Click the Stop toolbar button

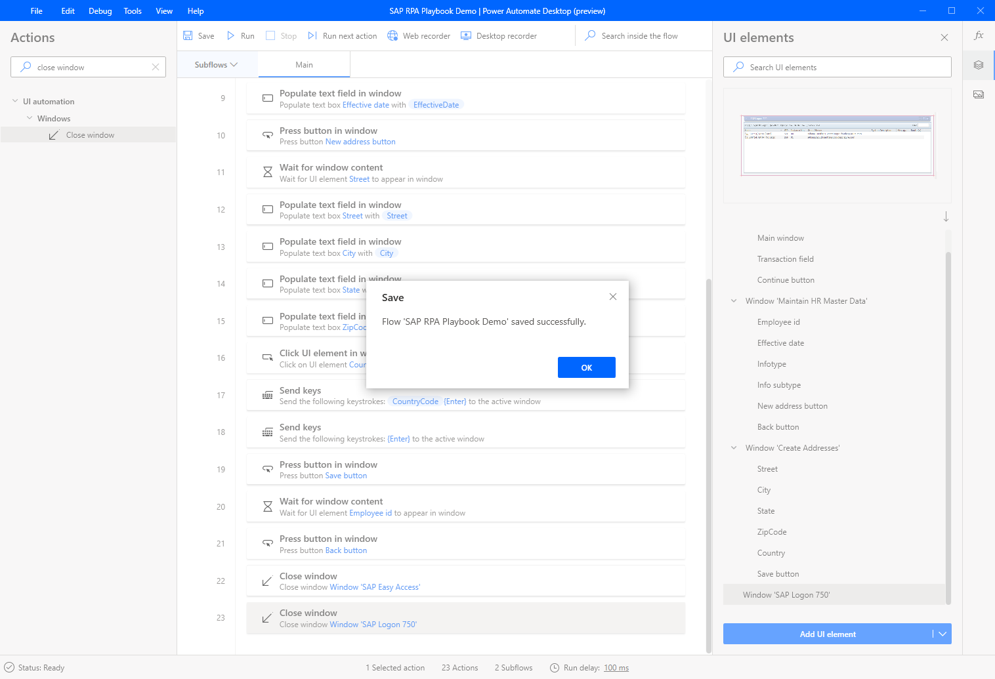[281, 36]
